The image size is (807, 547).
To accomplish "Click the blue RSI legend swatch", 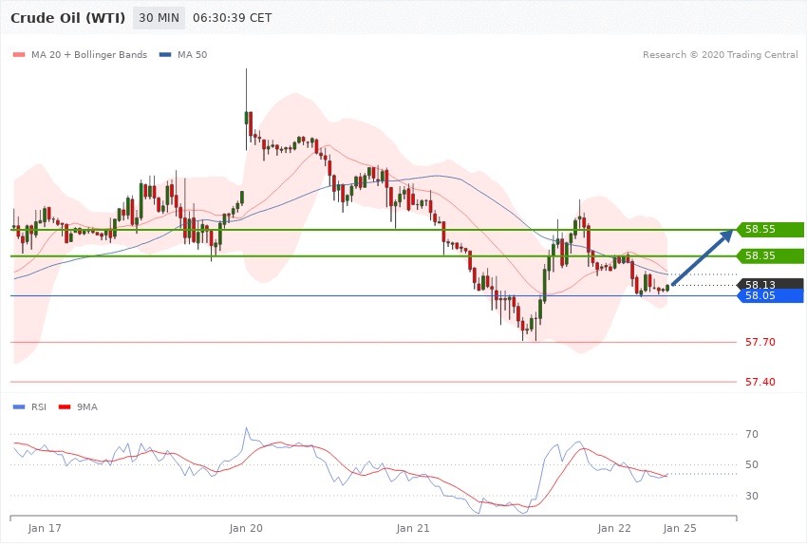I will click(x=19, y=407).
